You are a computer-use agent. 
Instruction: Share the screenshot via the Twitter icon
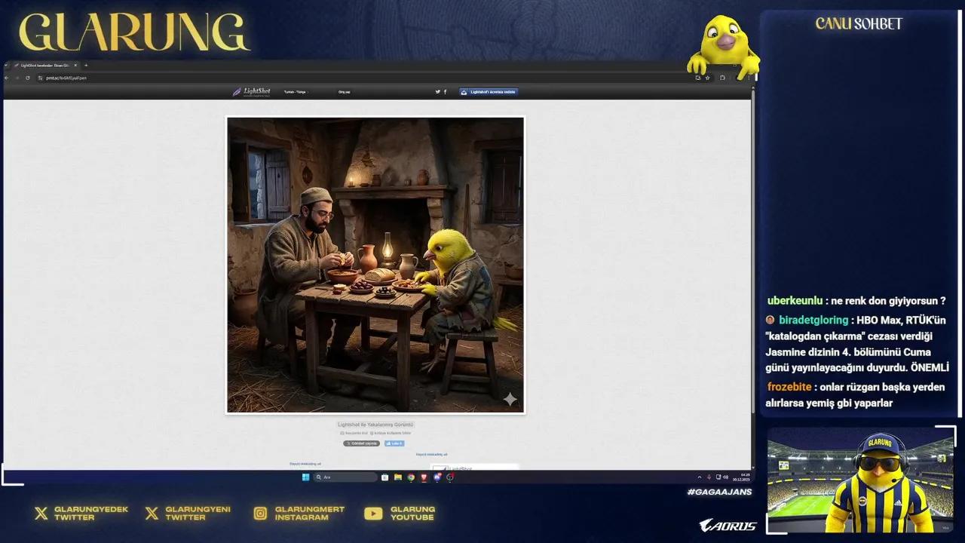[x=437, y=91]
